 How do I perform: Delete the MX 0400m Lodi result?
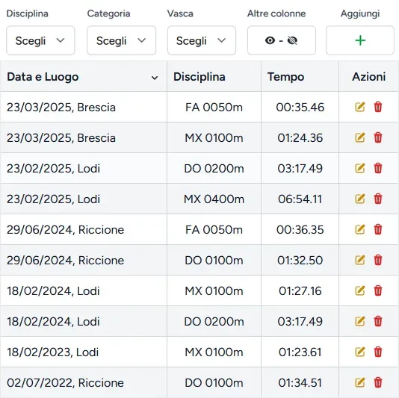click(x=378, y=199)
